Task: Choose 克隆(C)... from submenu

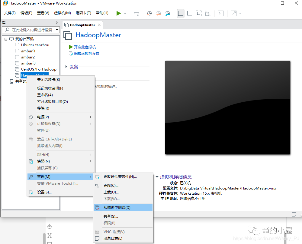Action: (123, 186)
